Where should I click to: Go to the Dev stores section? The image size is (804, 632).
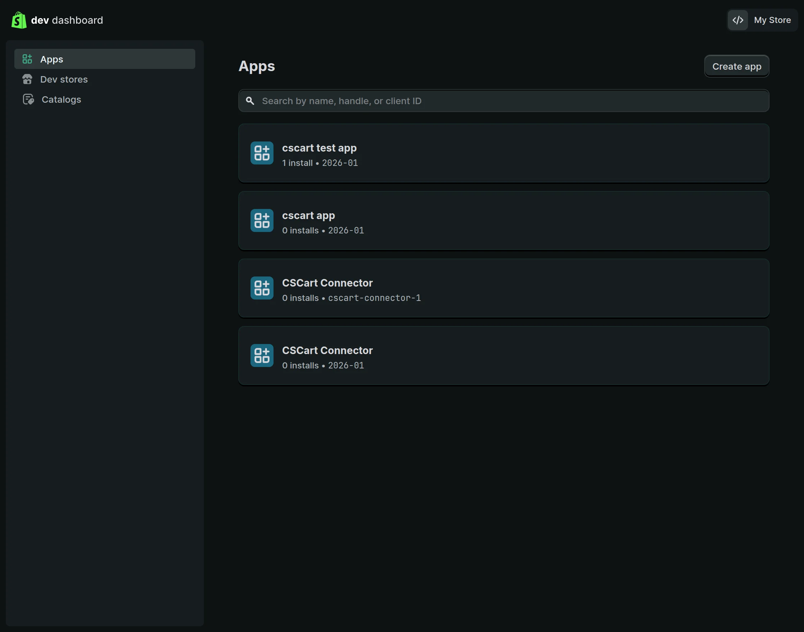(64, 79)
